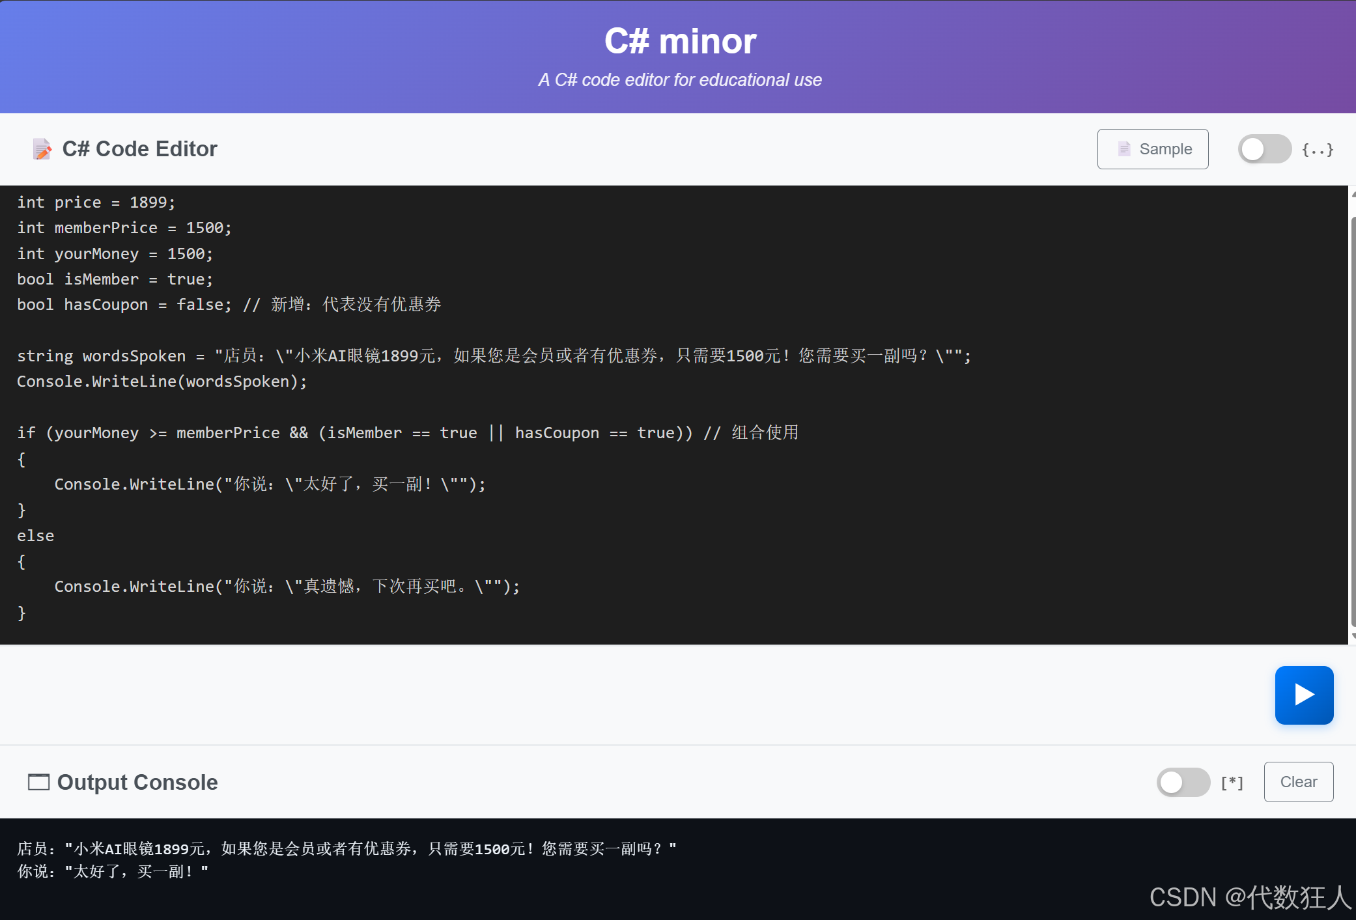Toggle the Output Console switch
The width and height of the screenshot is (1356, 920).
coord(1182,782)
